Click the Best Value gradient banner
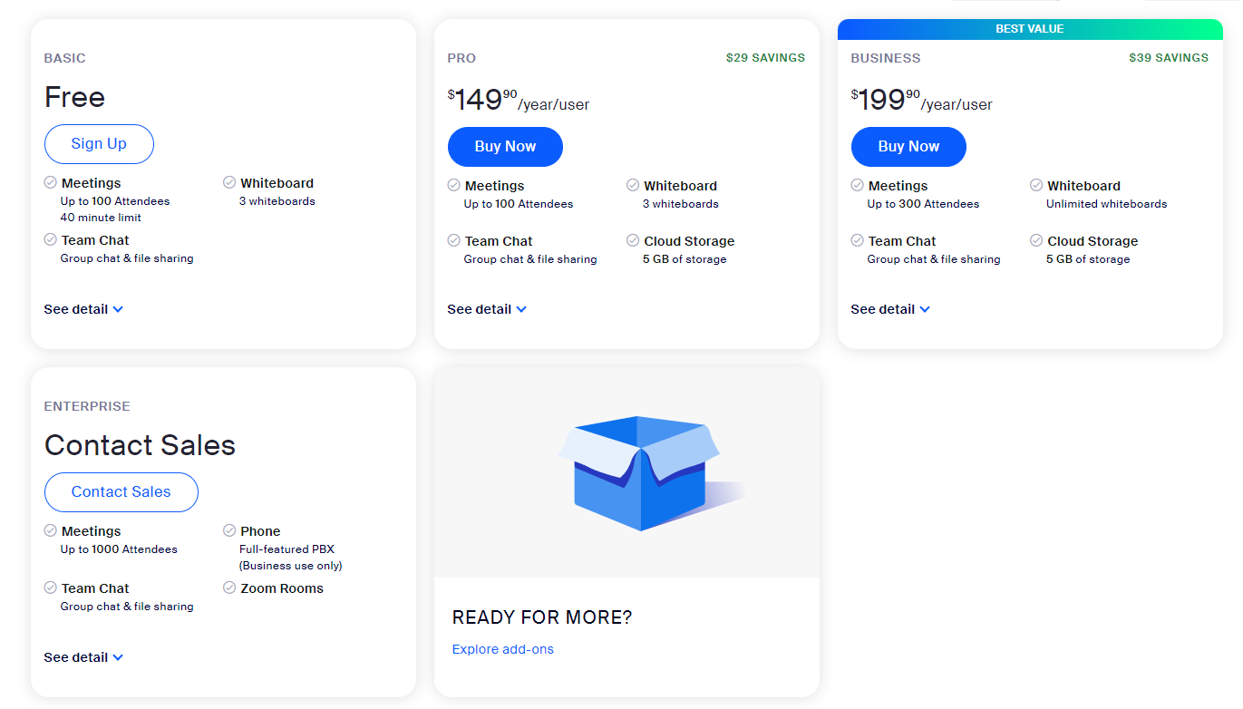The width and height of the screenshot is (1243, 709). pyautogui.click(x=1030, y=29)
